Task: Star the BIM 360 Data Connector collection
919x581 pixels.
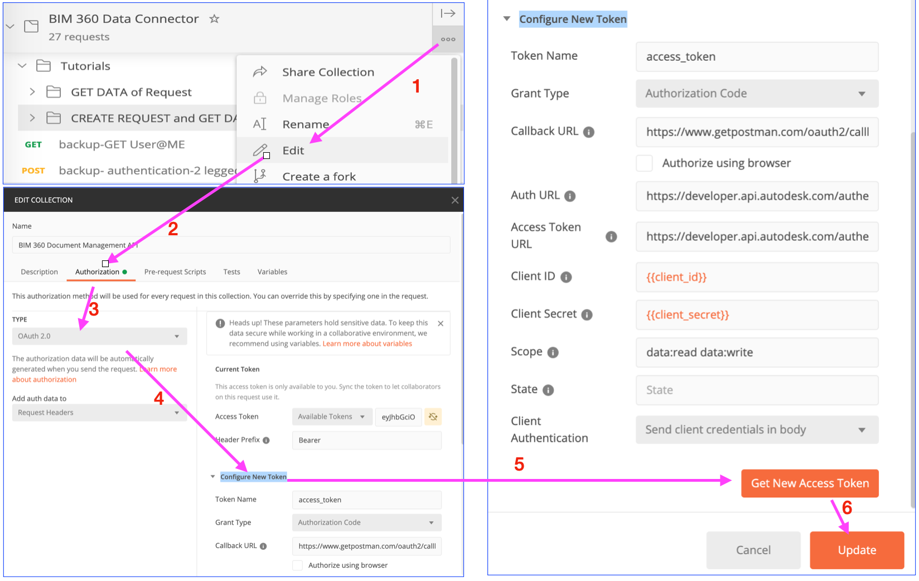Action: [x=214, y=18]
